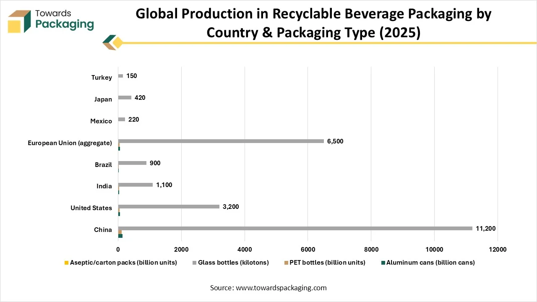
Task: Click the Towards Packaging box logo icon
Action: click(20, 21)
